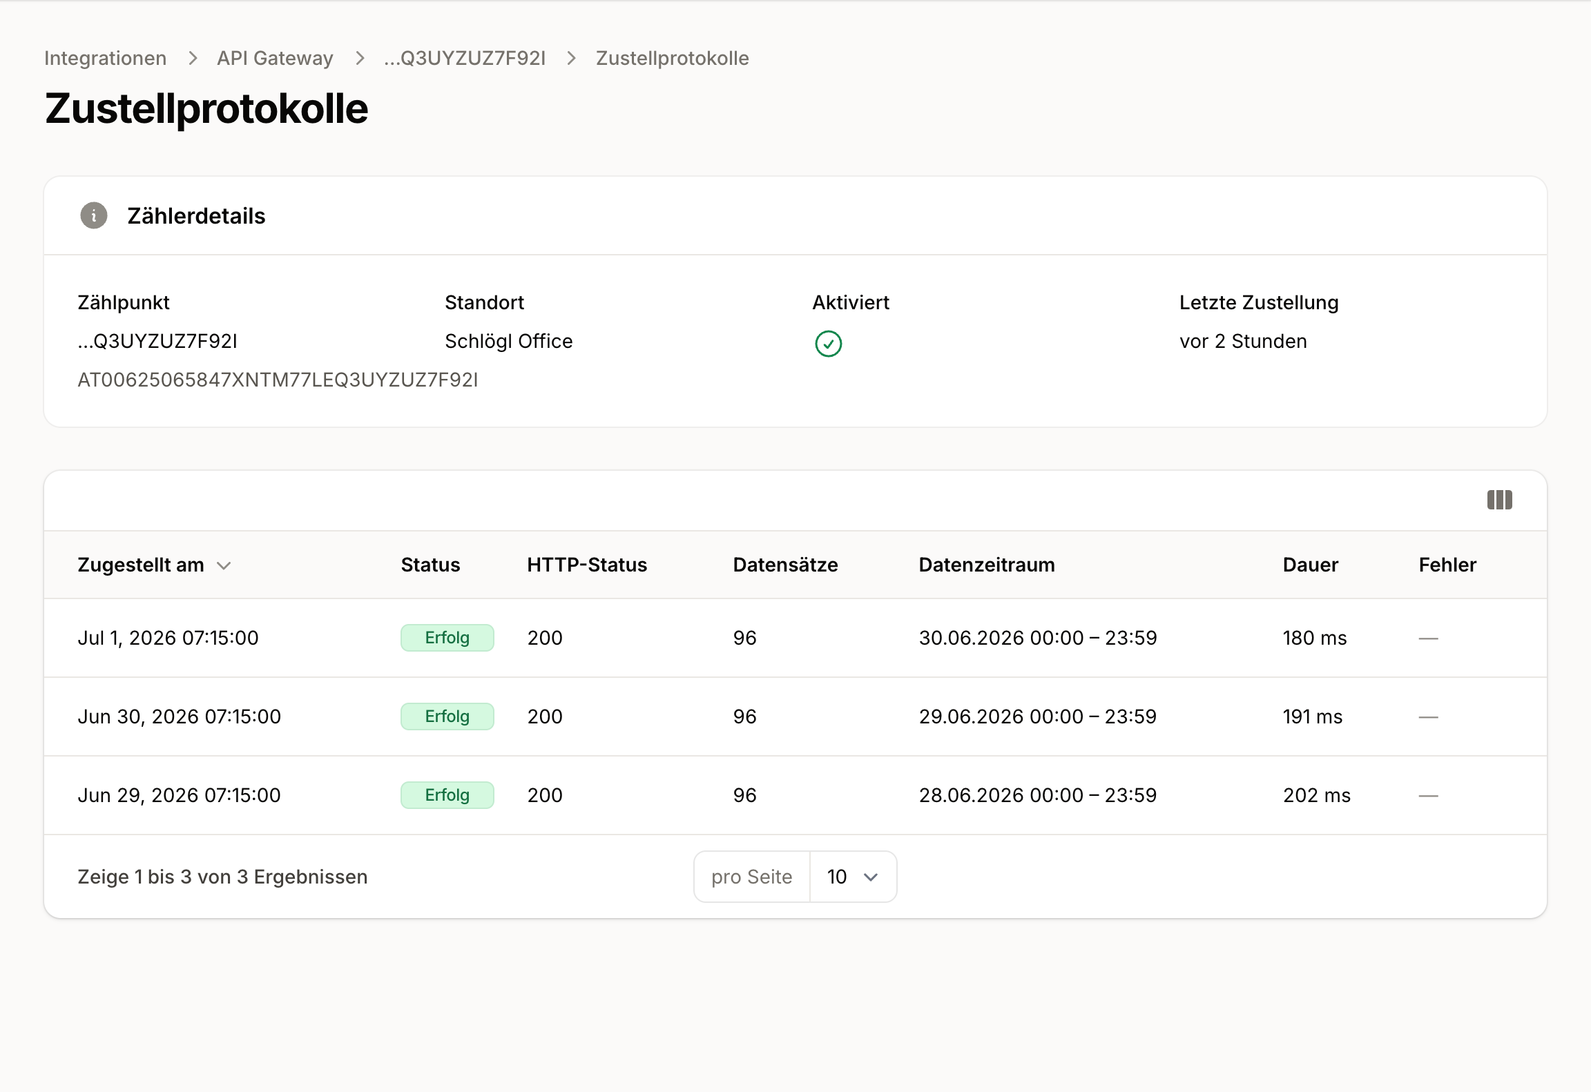Viewport: 1591px width, 1092px height.
Task: Open the pro Seite 10 dropdown
Action: (x=853, y=877)
